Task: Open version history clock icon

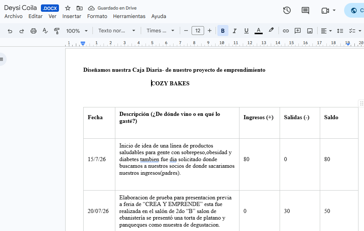Action: [287, 10]
